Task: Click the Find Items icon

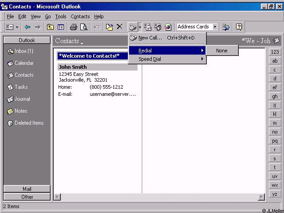Action: 226,27
